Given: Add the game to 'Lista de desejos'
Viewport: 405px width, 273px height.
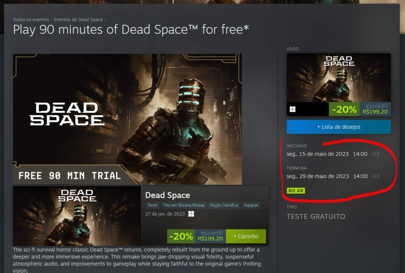Looking at the screenshot, I should pos(339,127).
